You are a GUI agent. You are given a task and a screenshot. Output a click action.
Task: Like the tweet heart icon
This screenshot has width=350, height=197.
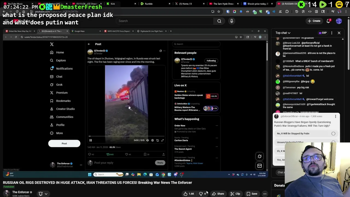tap(127, 154)
